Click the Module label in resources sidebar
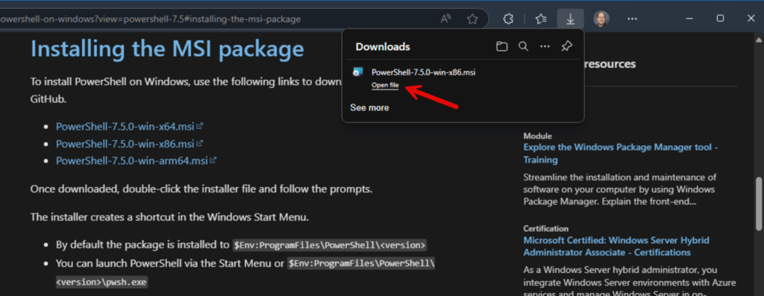 pyautogui.click(x=537, y=136)
